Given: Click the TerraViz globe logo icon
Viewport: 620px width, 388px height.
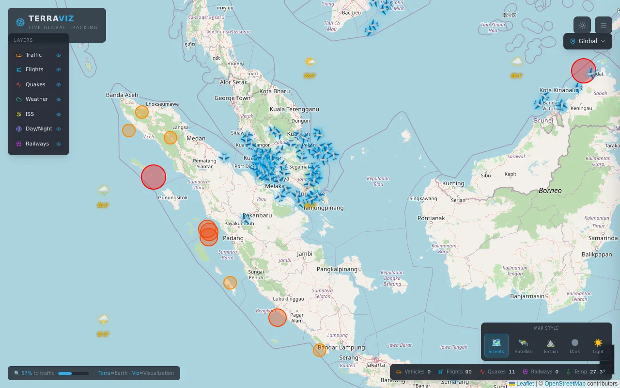Looking at the screenshot, I should (x=20, y=22).
